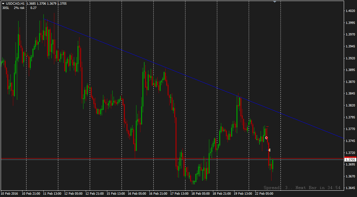
Task: Open the dropdown triangle beside USDCAD,H1
Action: pyautogui.click(x=3, y=4)
